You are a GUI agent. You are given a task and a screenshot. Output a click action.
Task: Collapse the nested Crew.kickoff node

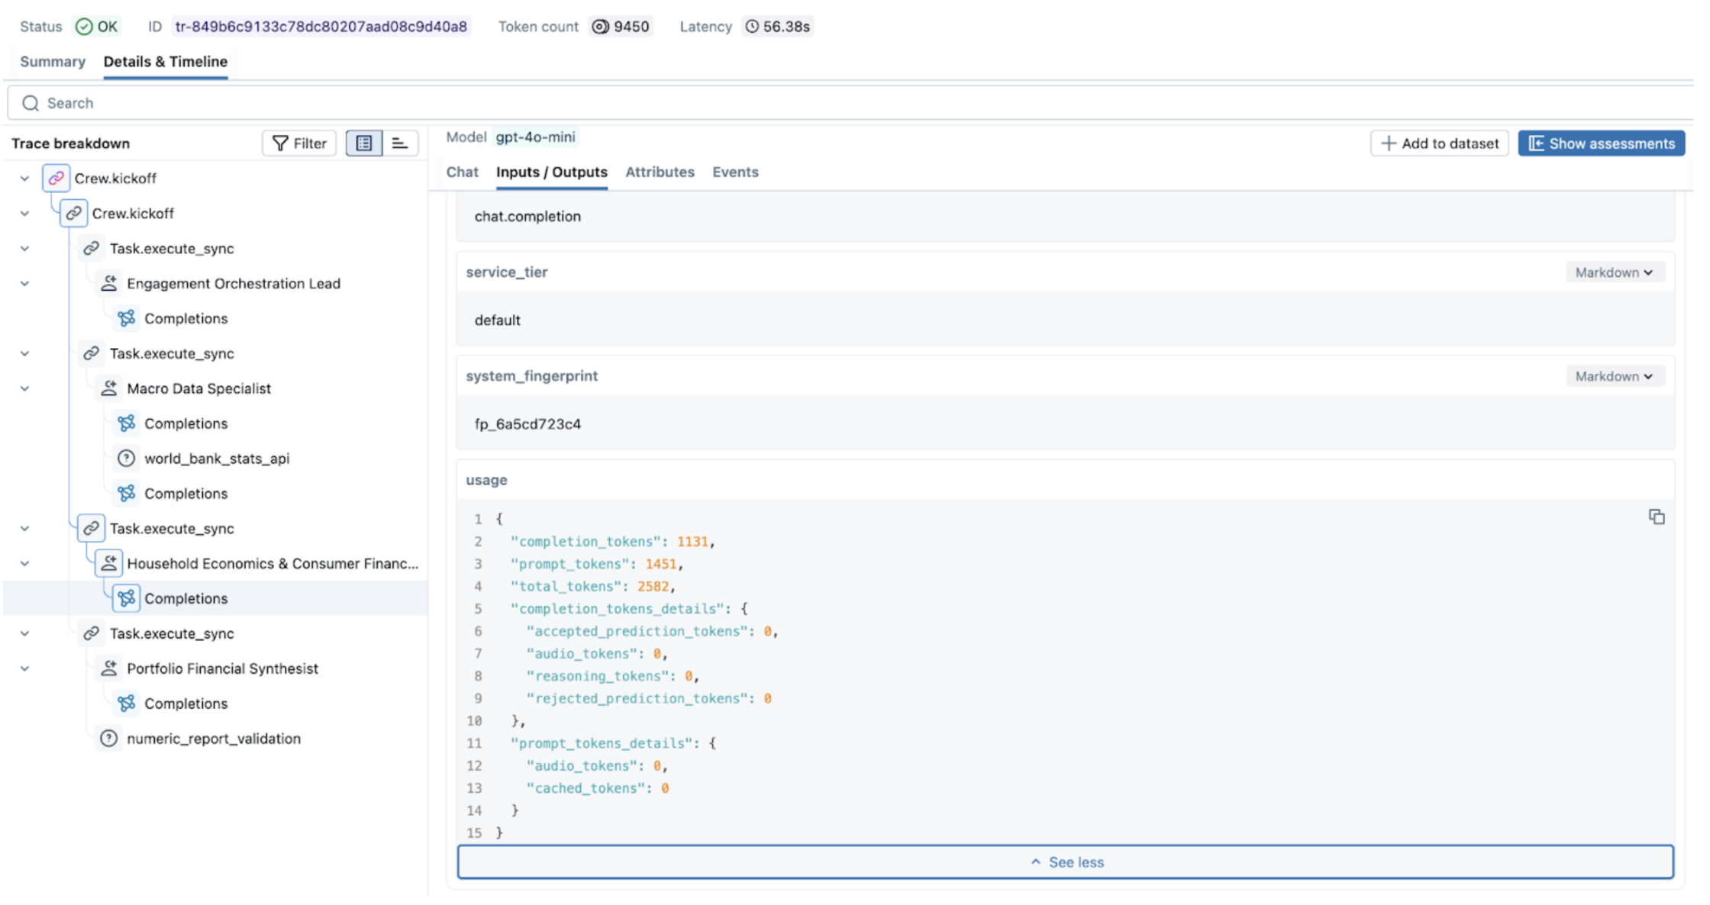tap(24, 214)
